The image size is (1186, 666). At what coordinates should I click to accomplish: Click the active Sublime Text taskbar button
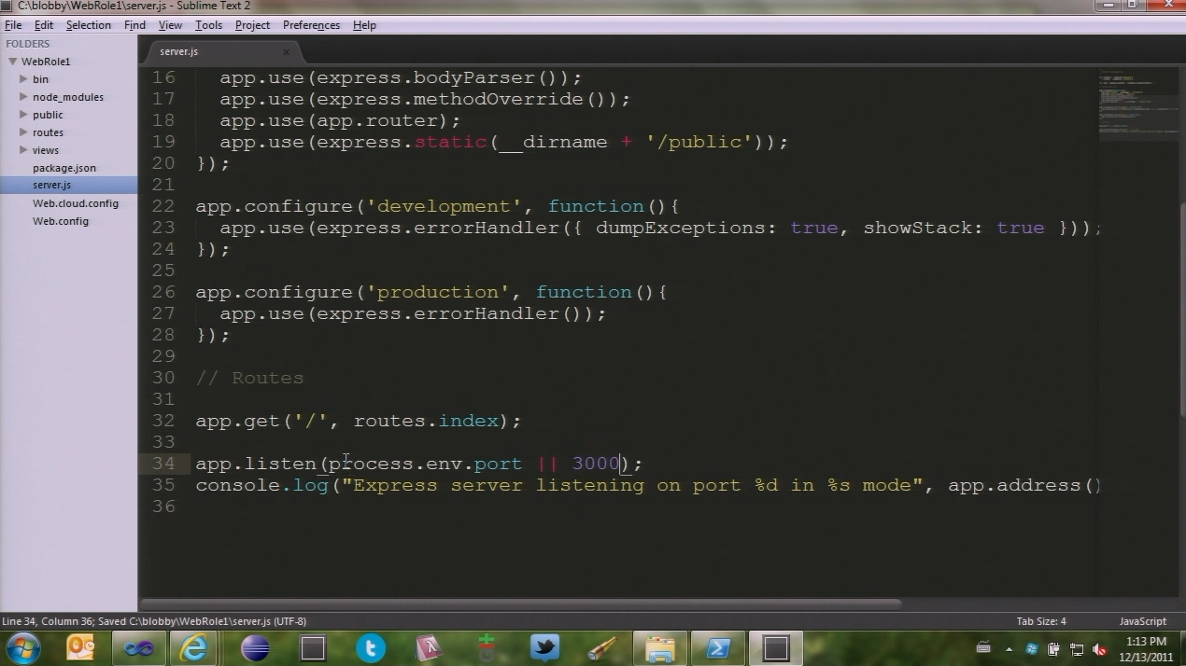(x=776, y=647)
